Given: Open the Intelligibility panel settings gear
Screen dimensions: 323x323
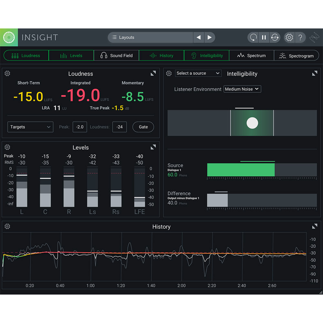Looking at the screenshot, I should (x=168, y=73).
